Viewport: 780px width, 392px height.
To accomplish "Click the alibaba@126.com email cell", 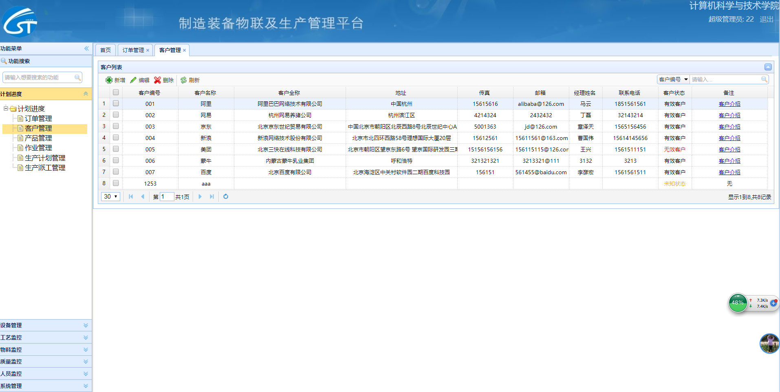I will tap(541, 104).
